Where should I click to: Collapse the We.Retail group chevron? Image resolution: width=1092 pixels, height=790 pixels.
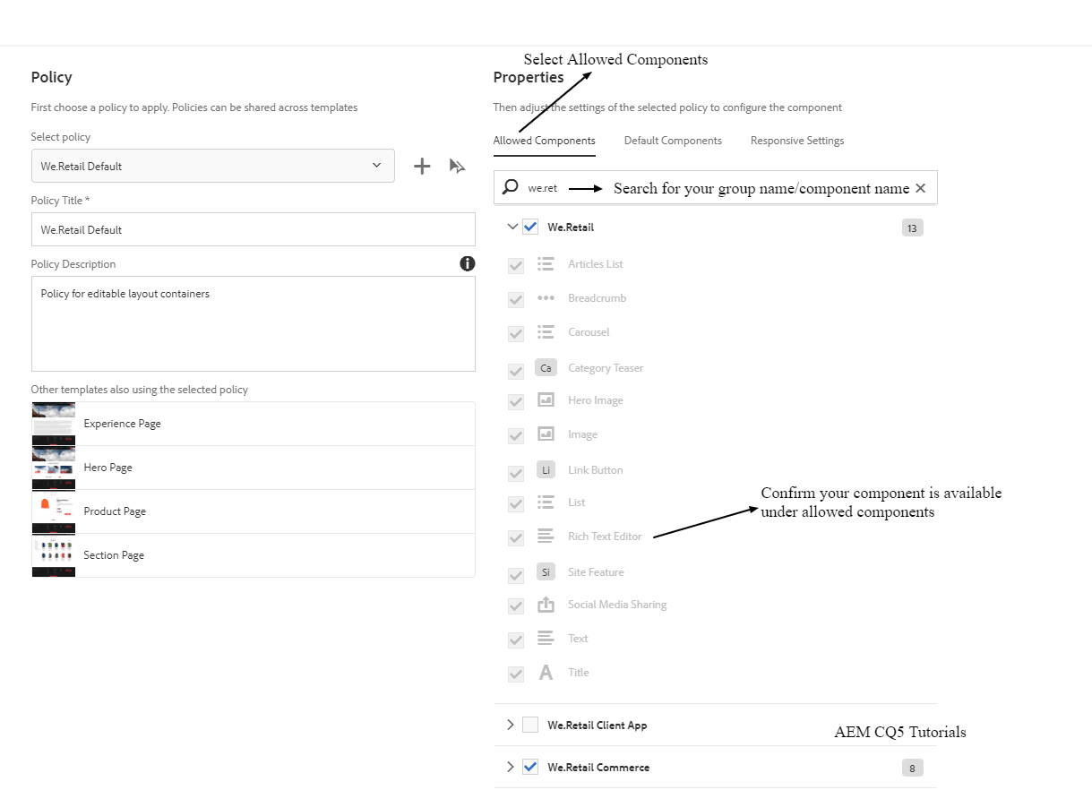coord(512,228)
